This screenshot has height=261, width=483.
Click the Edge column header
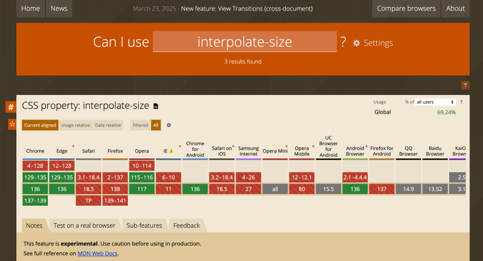(x=62, y=151)
